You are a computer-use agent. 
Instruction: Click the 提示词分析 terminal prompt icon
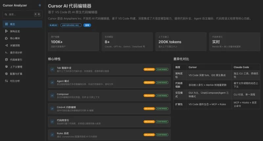pyautogui.click(x=6, y=53)
